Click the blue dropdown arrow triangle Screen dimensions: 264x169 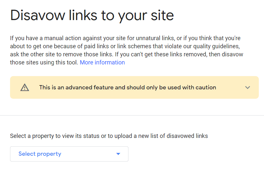click(118, 154)
